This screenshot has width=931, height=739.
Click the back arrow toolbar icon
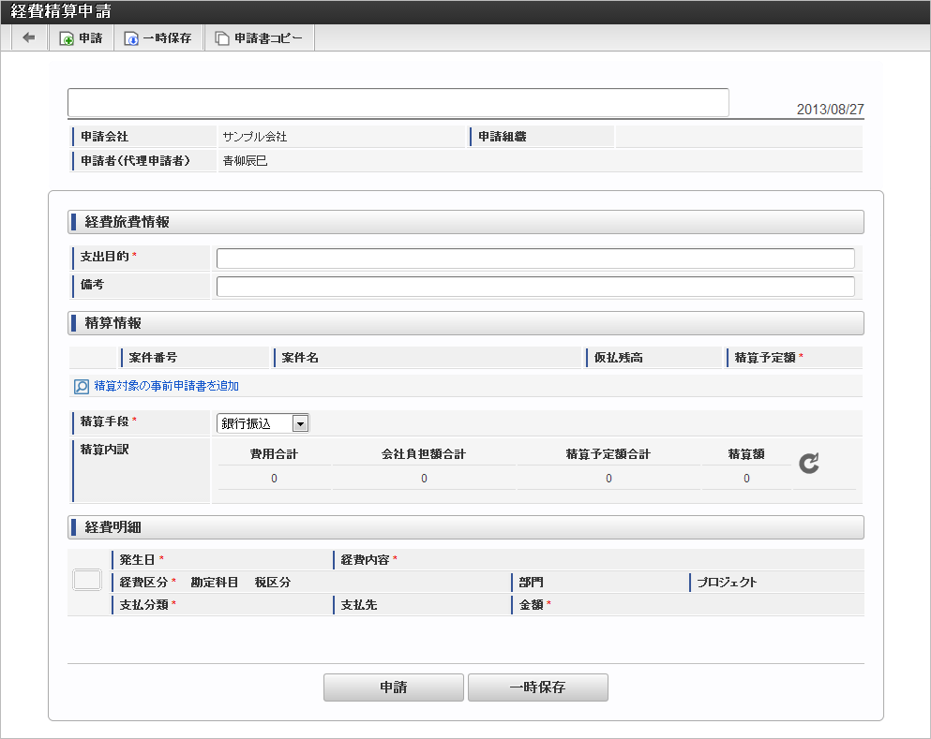[x=29, y=38]
